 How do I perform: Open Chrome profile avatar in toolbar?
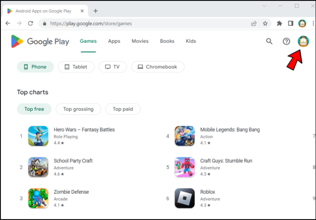(302, 23)
